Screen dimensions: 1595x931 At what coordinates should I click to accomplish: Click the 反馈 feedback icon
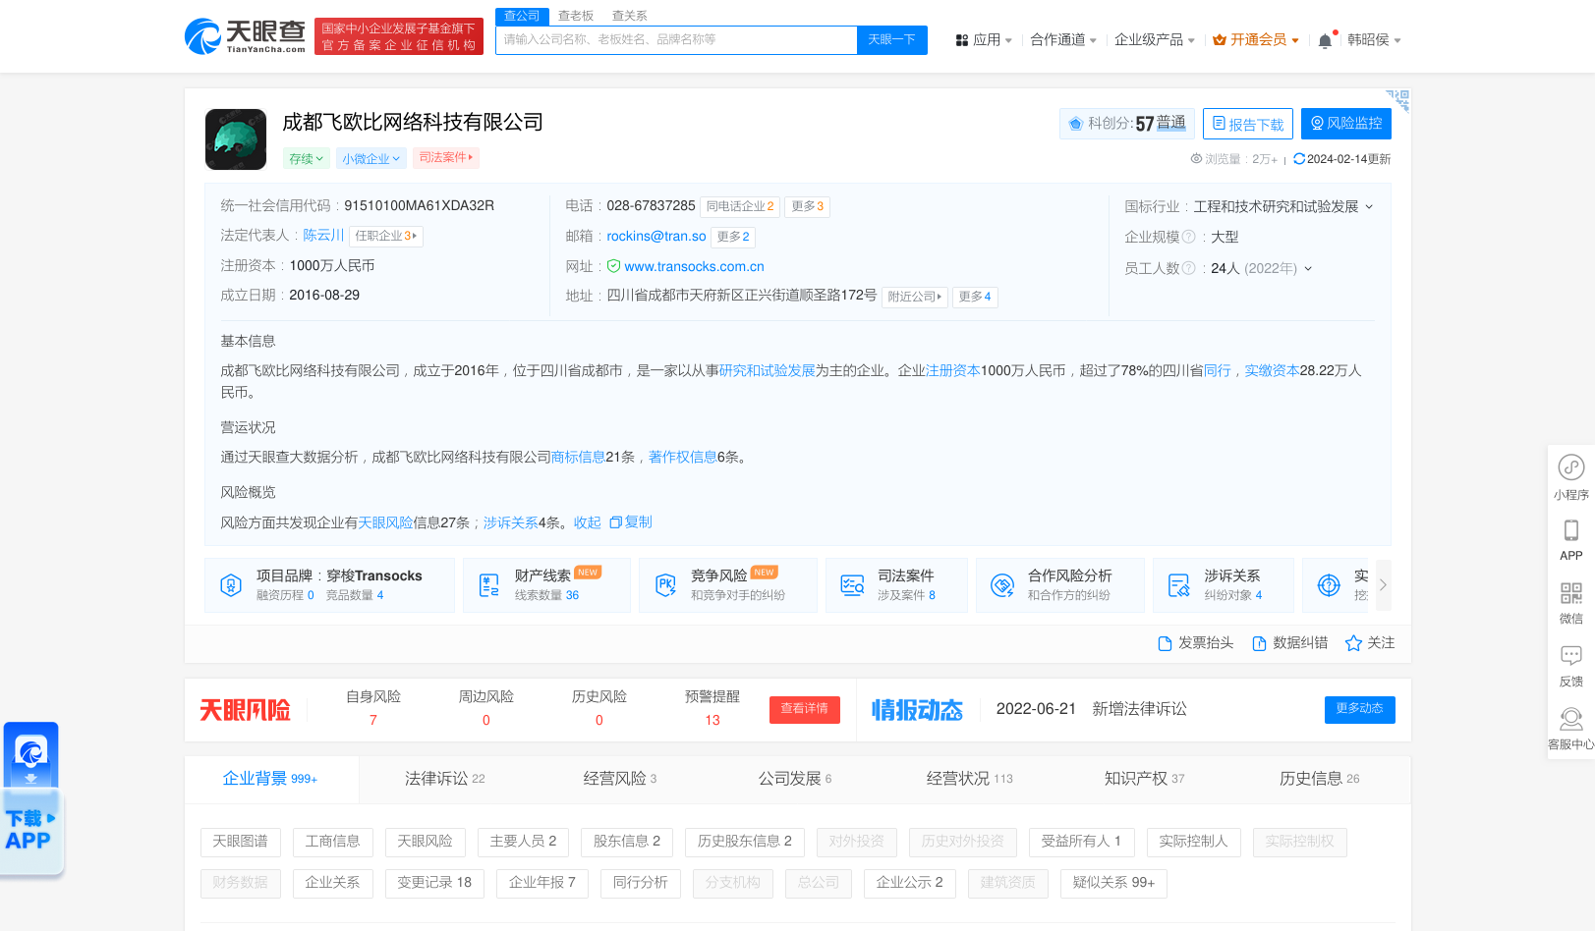(x=1570, y=655)
